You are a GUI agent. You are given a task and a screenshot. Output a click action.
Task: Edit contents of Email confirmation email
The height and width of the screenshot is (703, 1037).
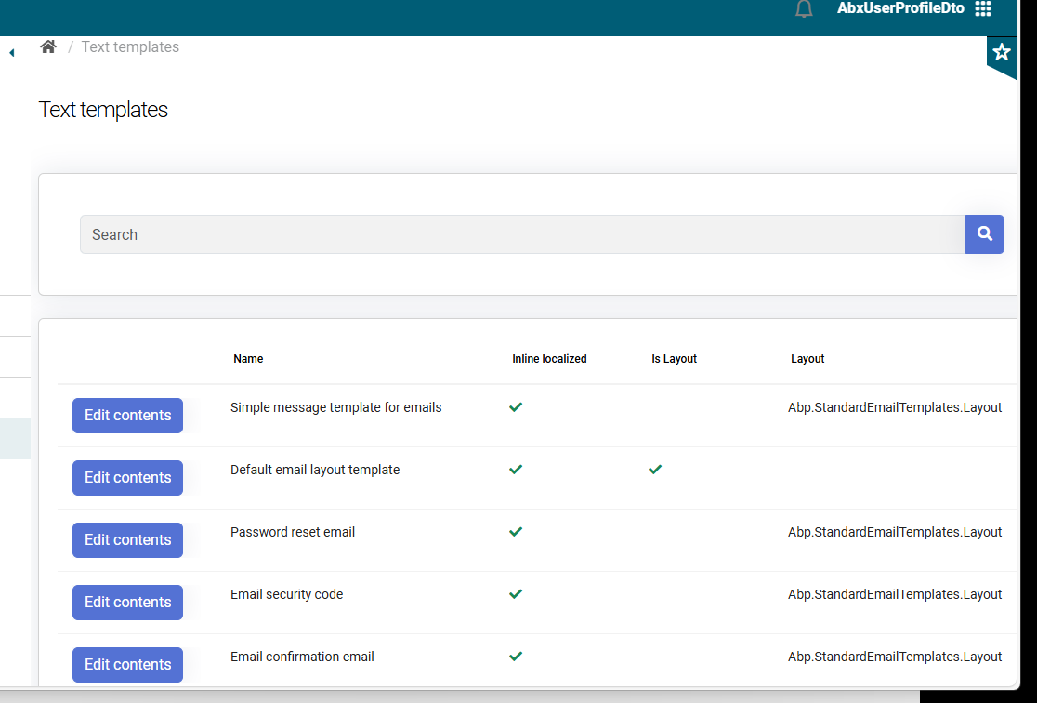[127, 665]
